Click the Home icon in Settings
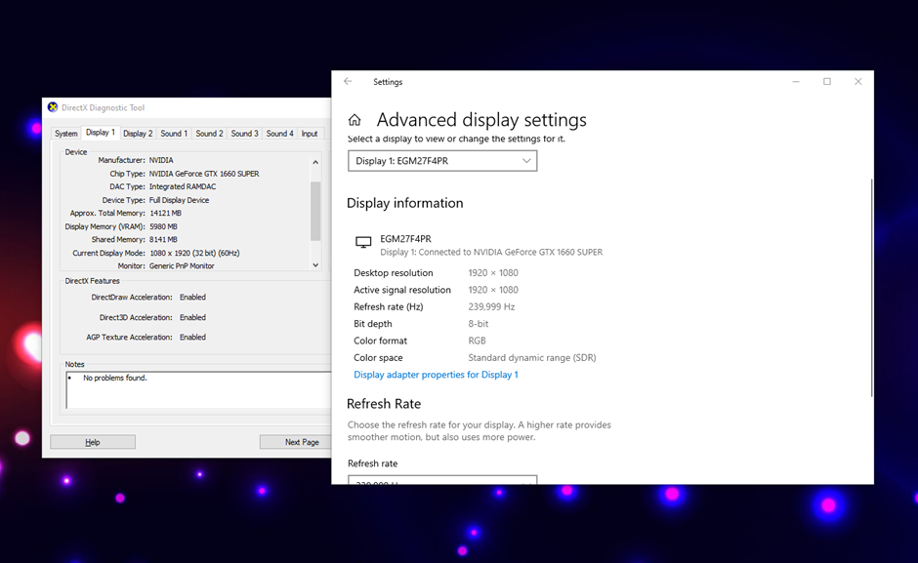 pos(355,120)
